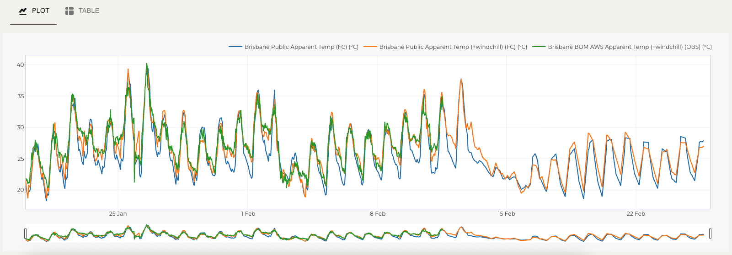Toggle Brisbane Public Apparent Temp (FC) legend series
Screen dimensions: 732x255
click(301, 47)
